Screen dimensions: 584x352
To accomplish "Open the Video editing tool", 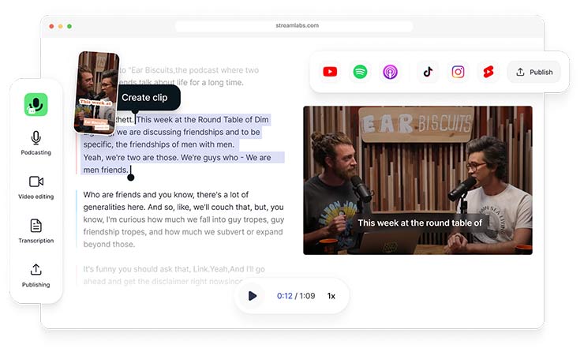I will [x=36, y=187].
